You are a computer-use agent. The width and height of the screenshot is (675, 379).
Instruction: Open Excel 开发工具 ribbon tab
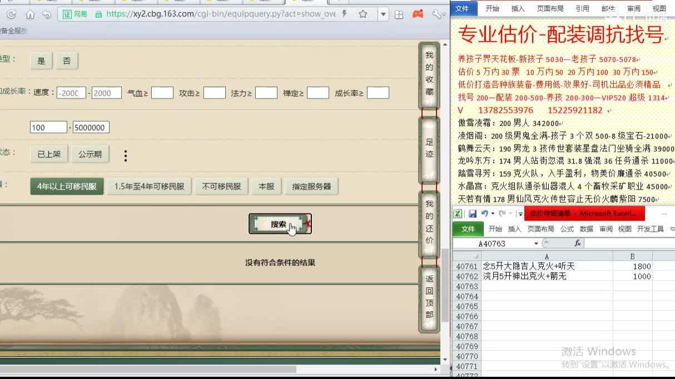coord(651,229)
